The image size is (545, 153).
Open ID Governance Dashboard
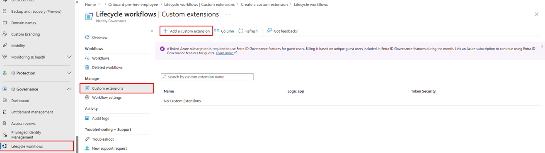(x=20, y=100)
